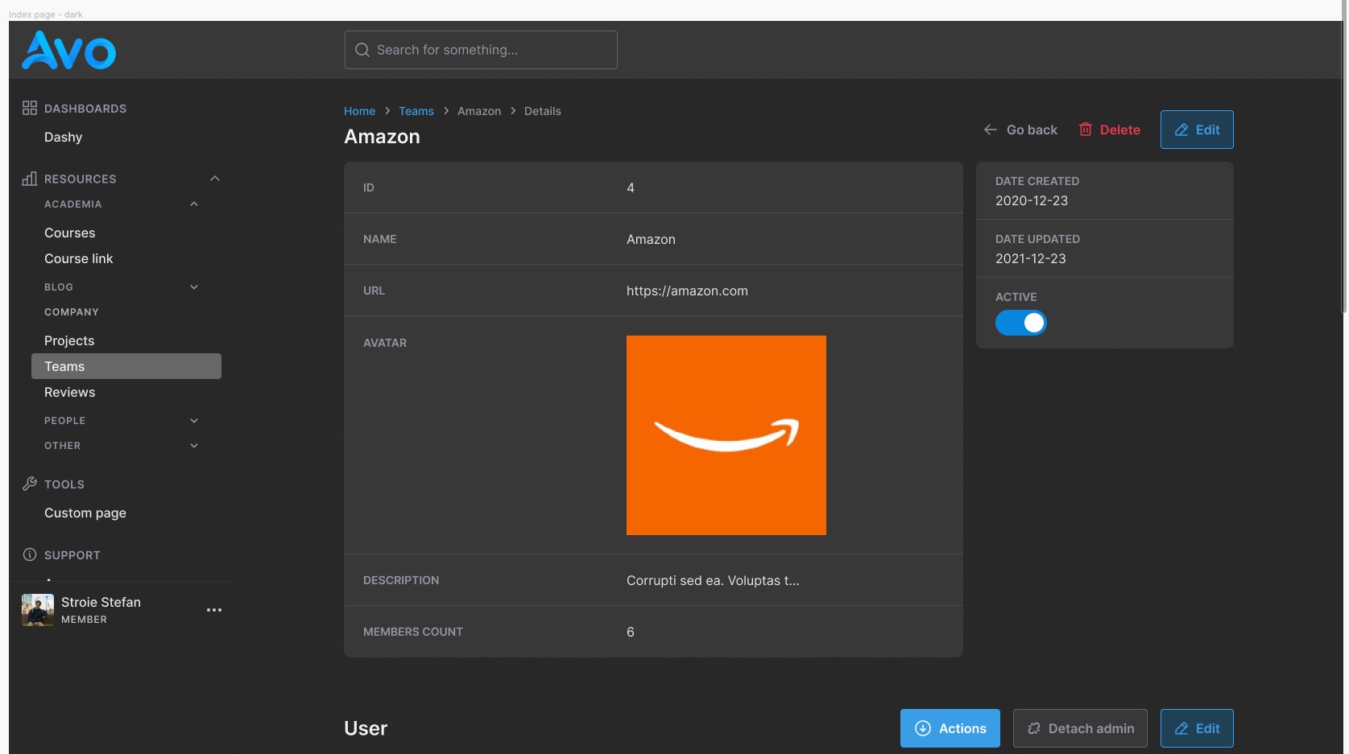Click the Go back link
The image size is (1349, 754).
pos(1020,130)
